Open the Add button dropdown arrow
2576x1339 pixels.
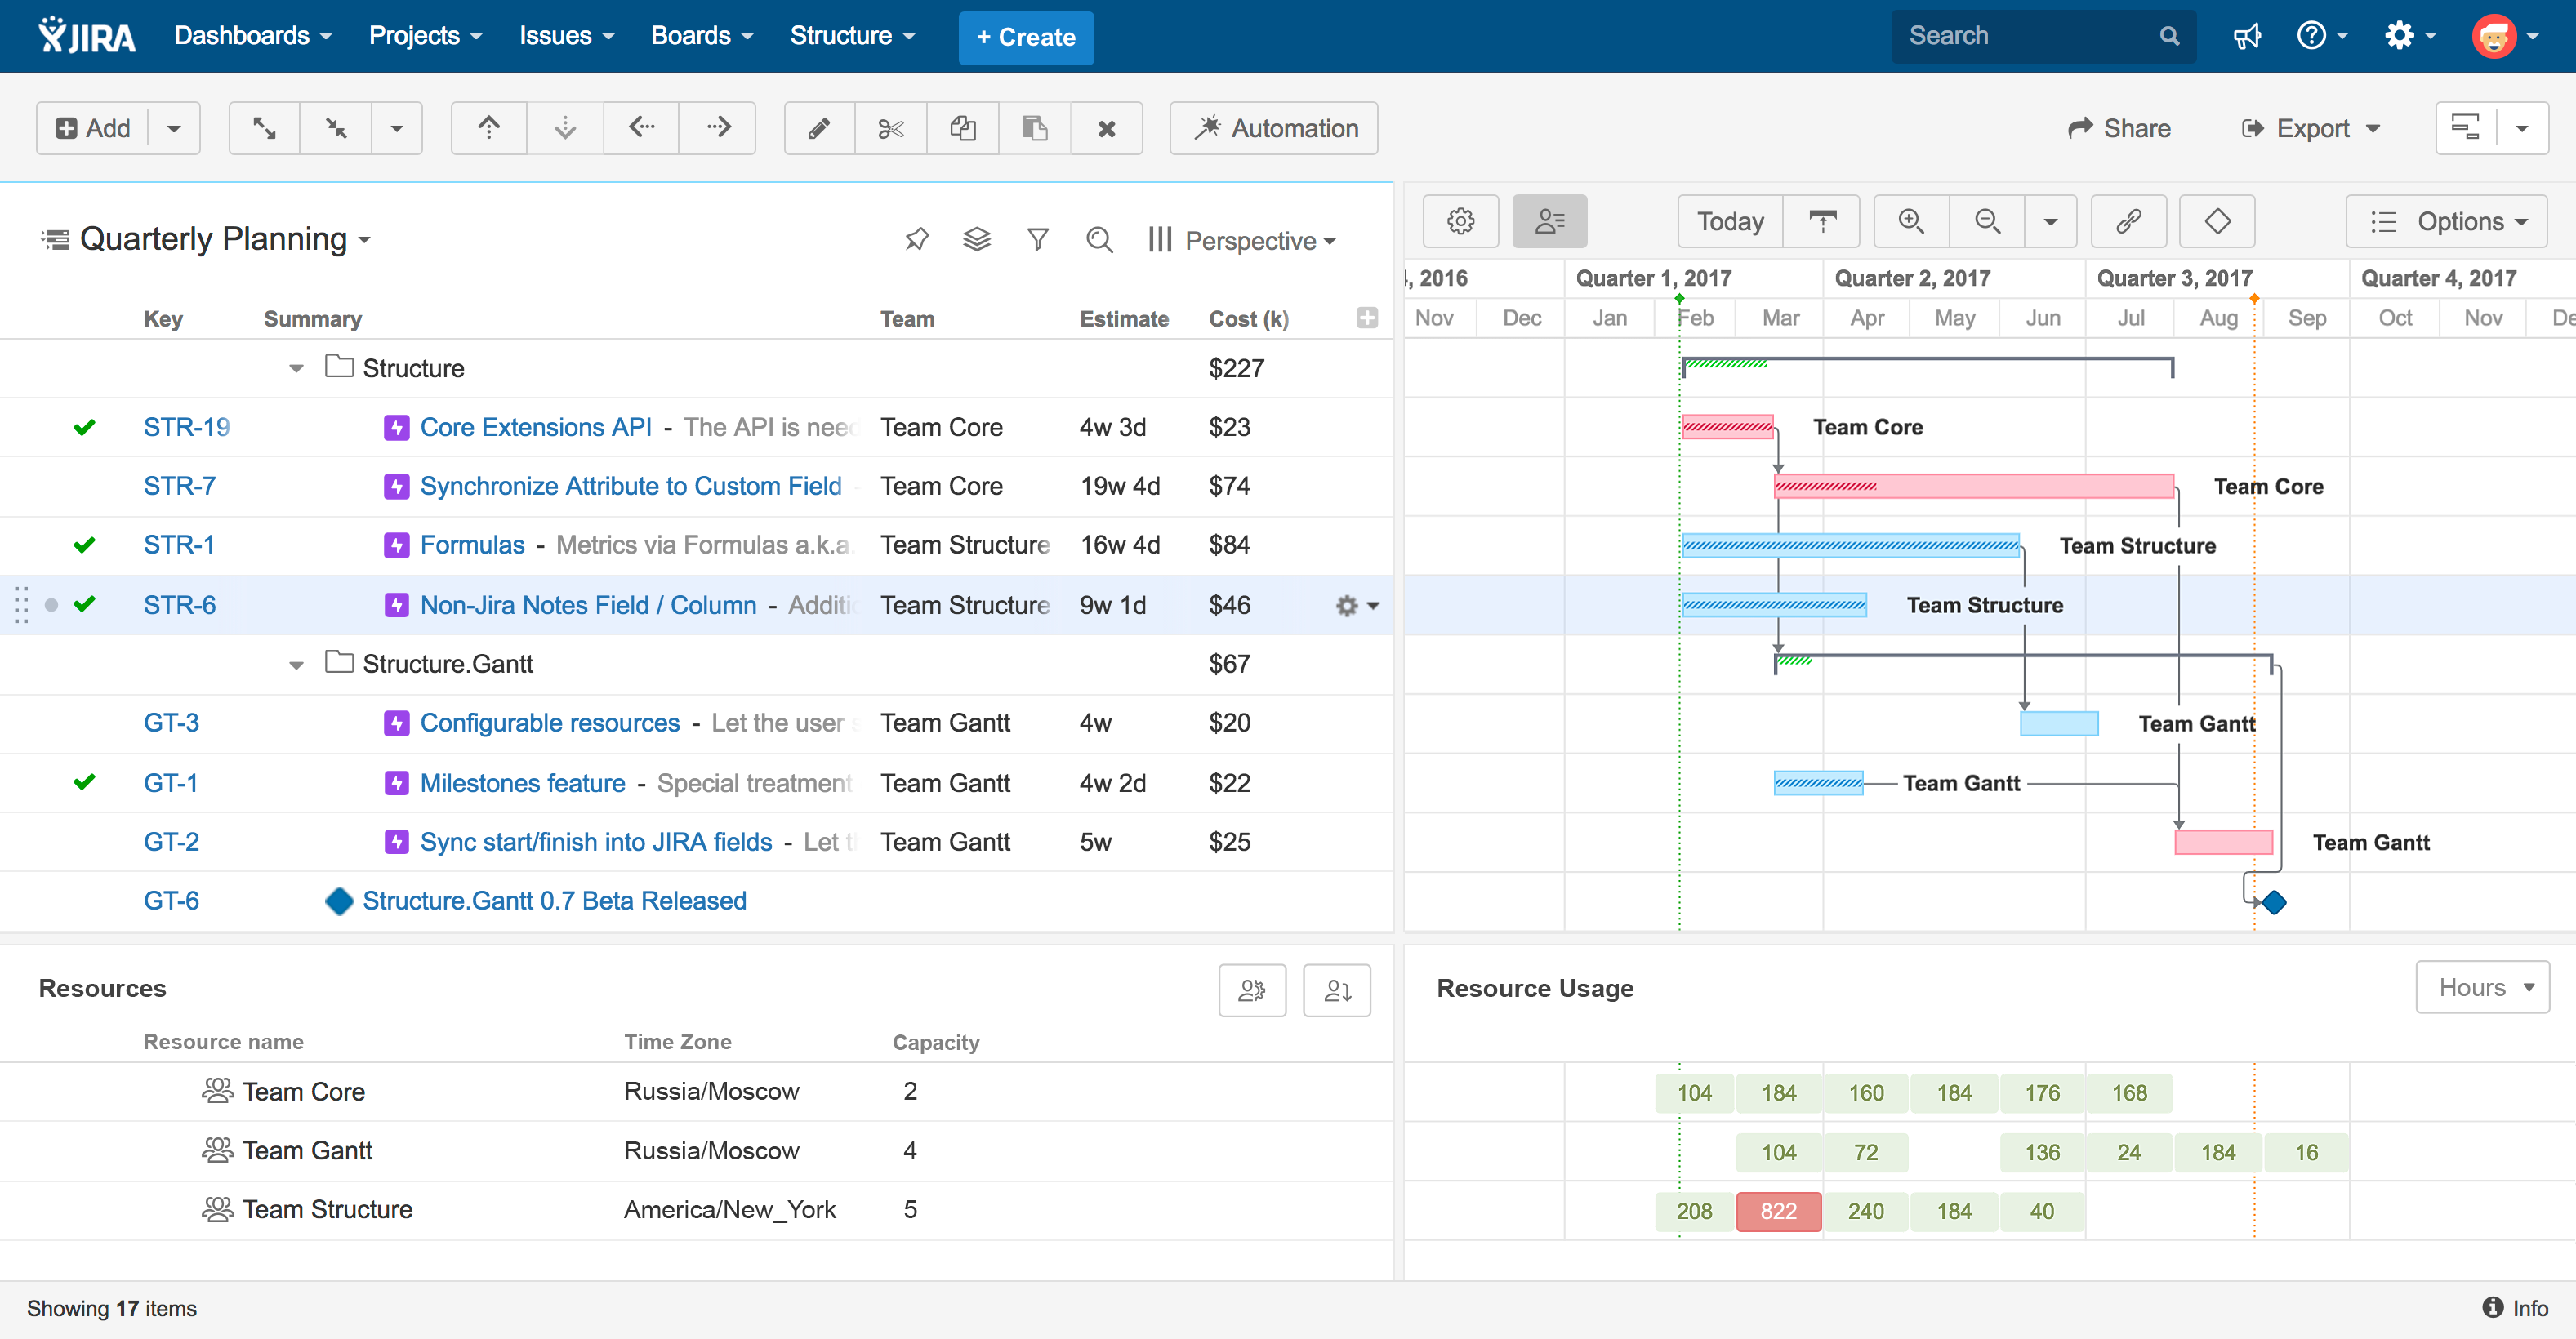pyautogui.click(x=174, y=128)
